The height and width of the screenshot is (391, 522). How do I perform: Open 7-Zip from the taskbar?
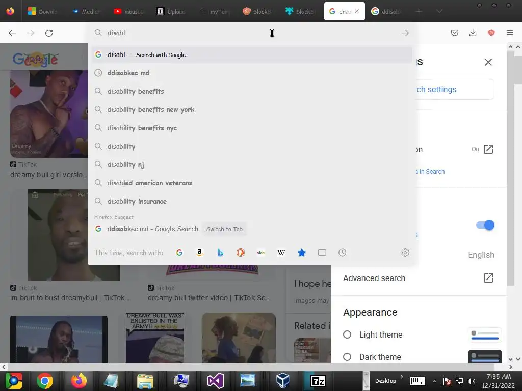tap(318, 381)
